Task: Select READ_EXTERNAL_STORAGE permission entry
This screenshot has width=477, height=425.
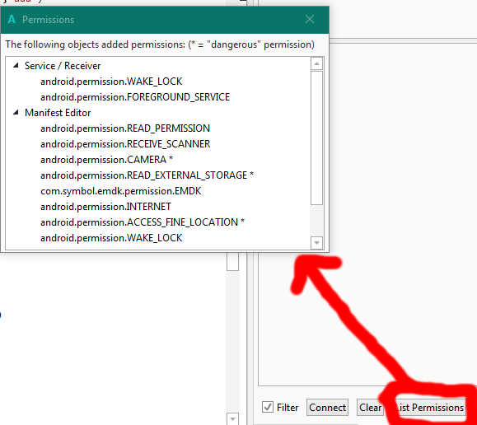Action: [x=147, y=175]
